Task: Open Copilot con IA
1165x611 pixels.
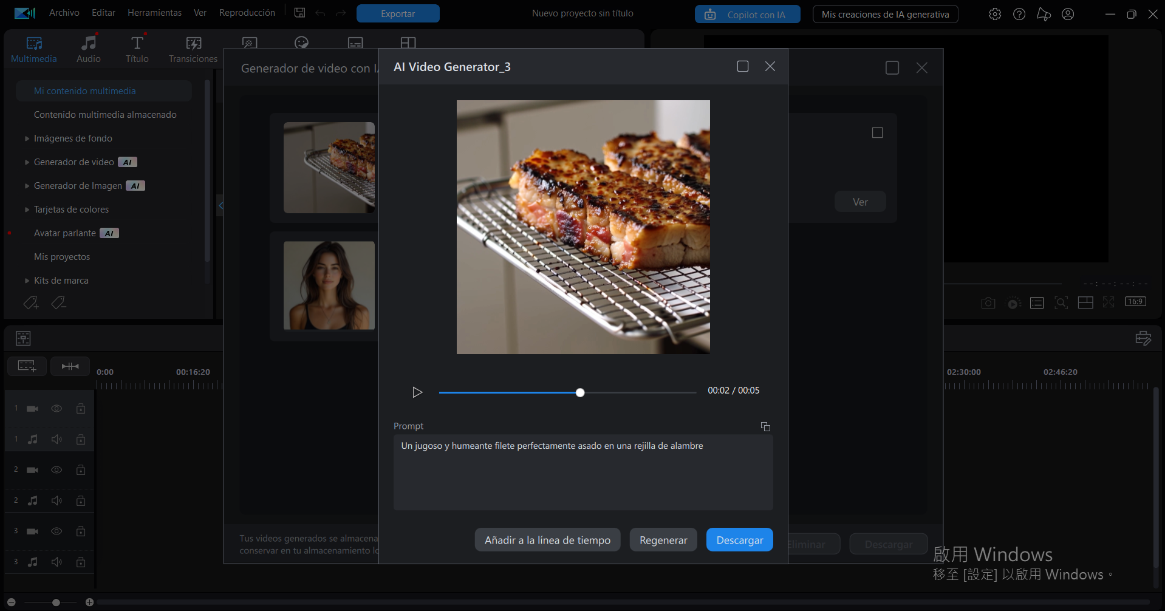Action: point(747,14)
